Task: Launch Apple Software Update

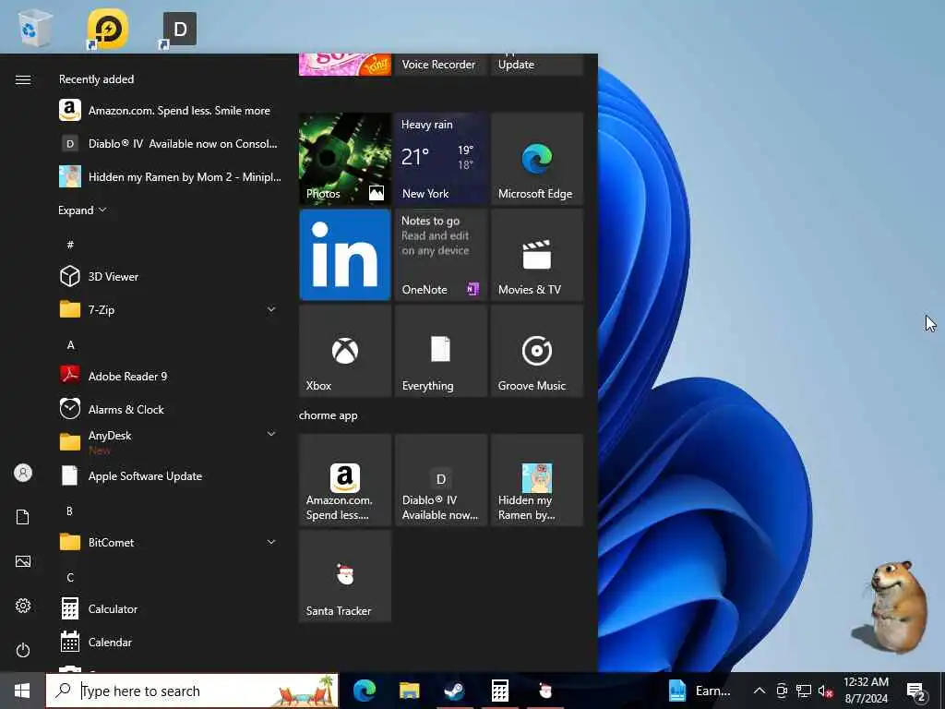Action: point(171,475)
